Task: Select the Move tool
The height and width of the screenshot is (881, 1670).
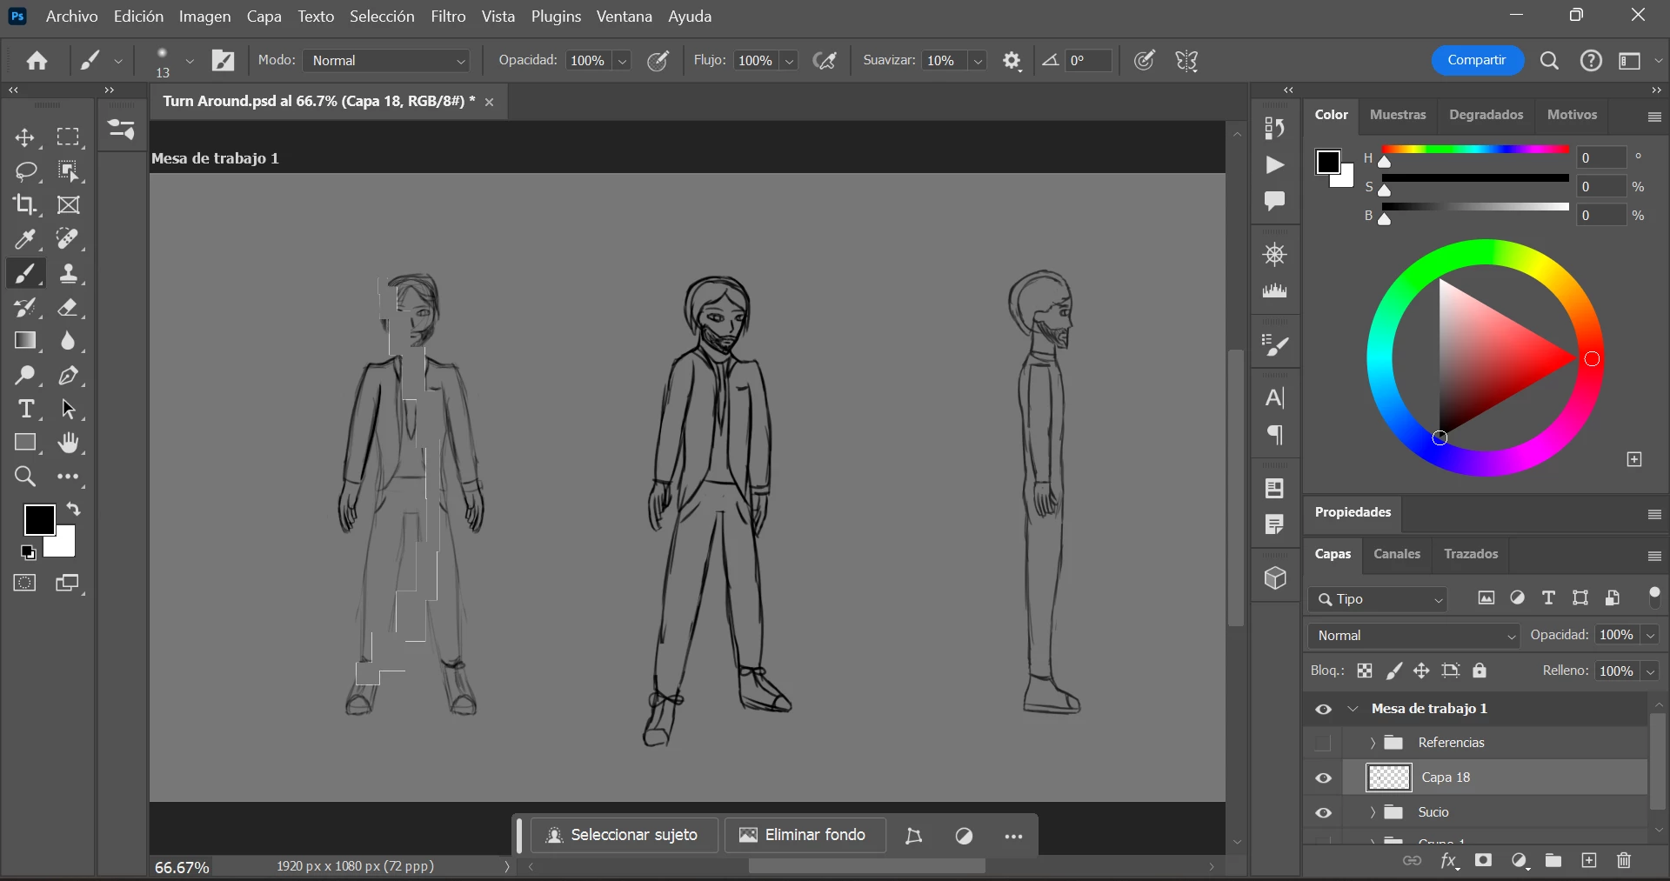Action: [x=25, y=137]
